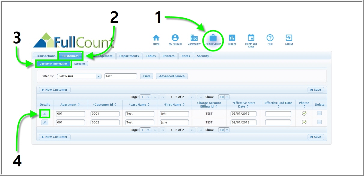
Task: Open the top Page number dropdown
Action: pos(148,97)
